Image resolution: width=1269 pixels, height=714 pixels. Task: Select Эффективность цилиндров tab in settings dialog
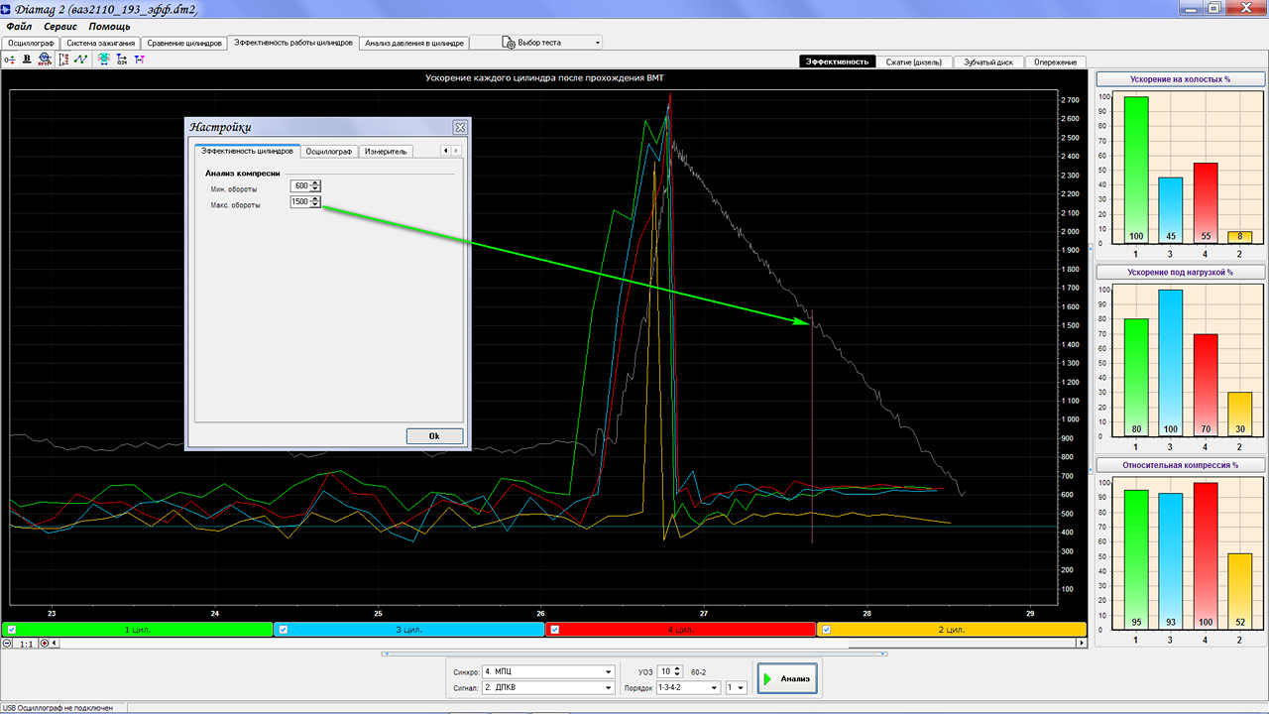tap(247, 151)
